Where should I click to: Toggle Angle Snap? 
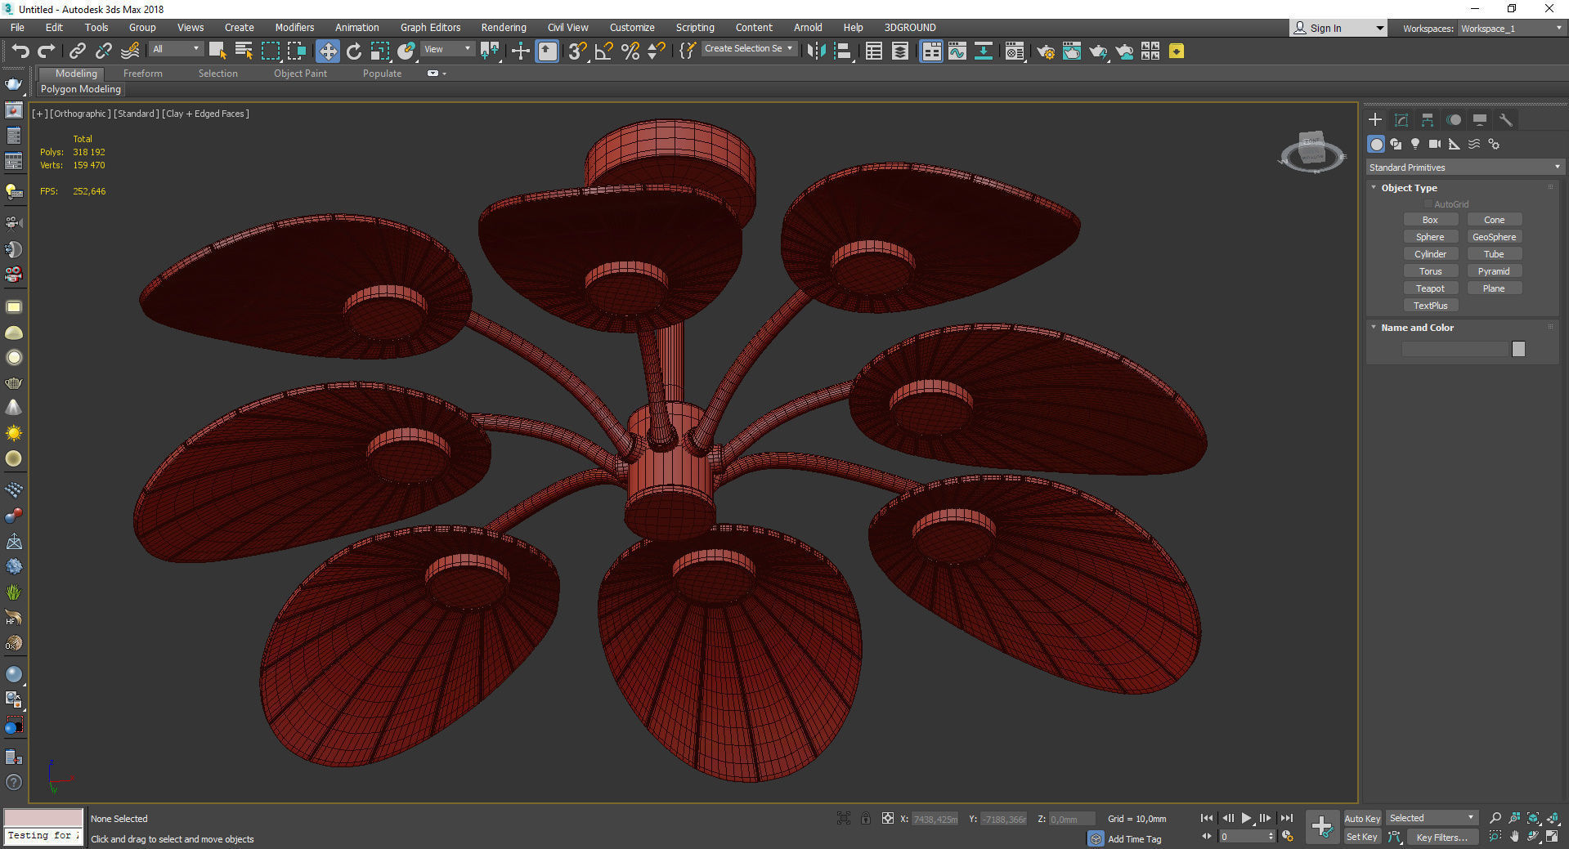pyautogui.click(x=603, y=51)
